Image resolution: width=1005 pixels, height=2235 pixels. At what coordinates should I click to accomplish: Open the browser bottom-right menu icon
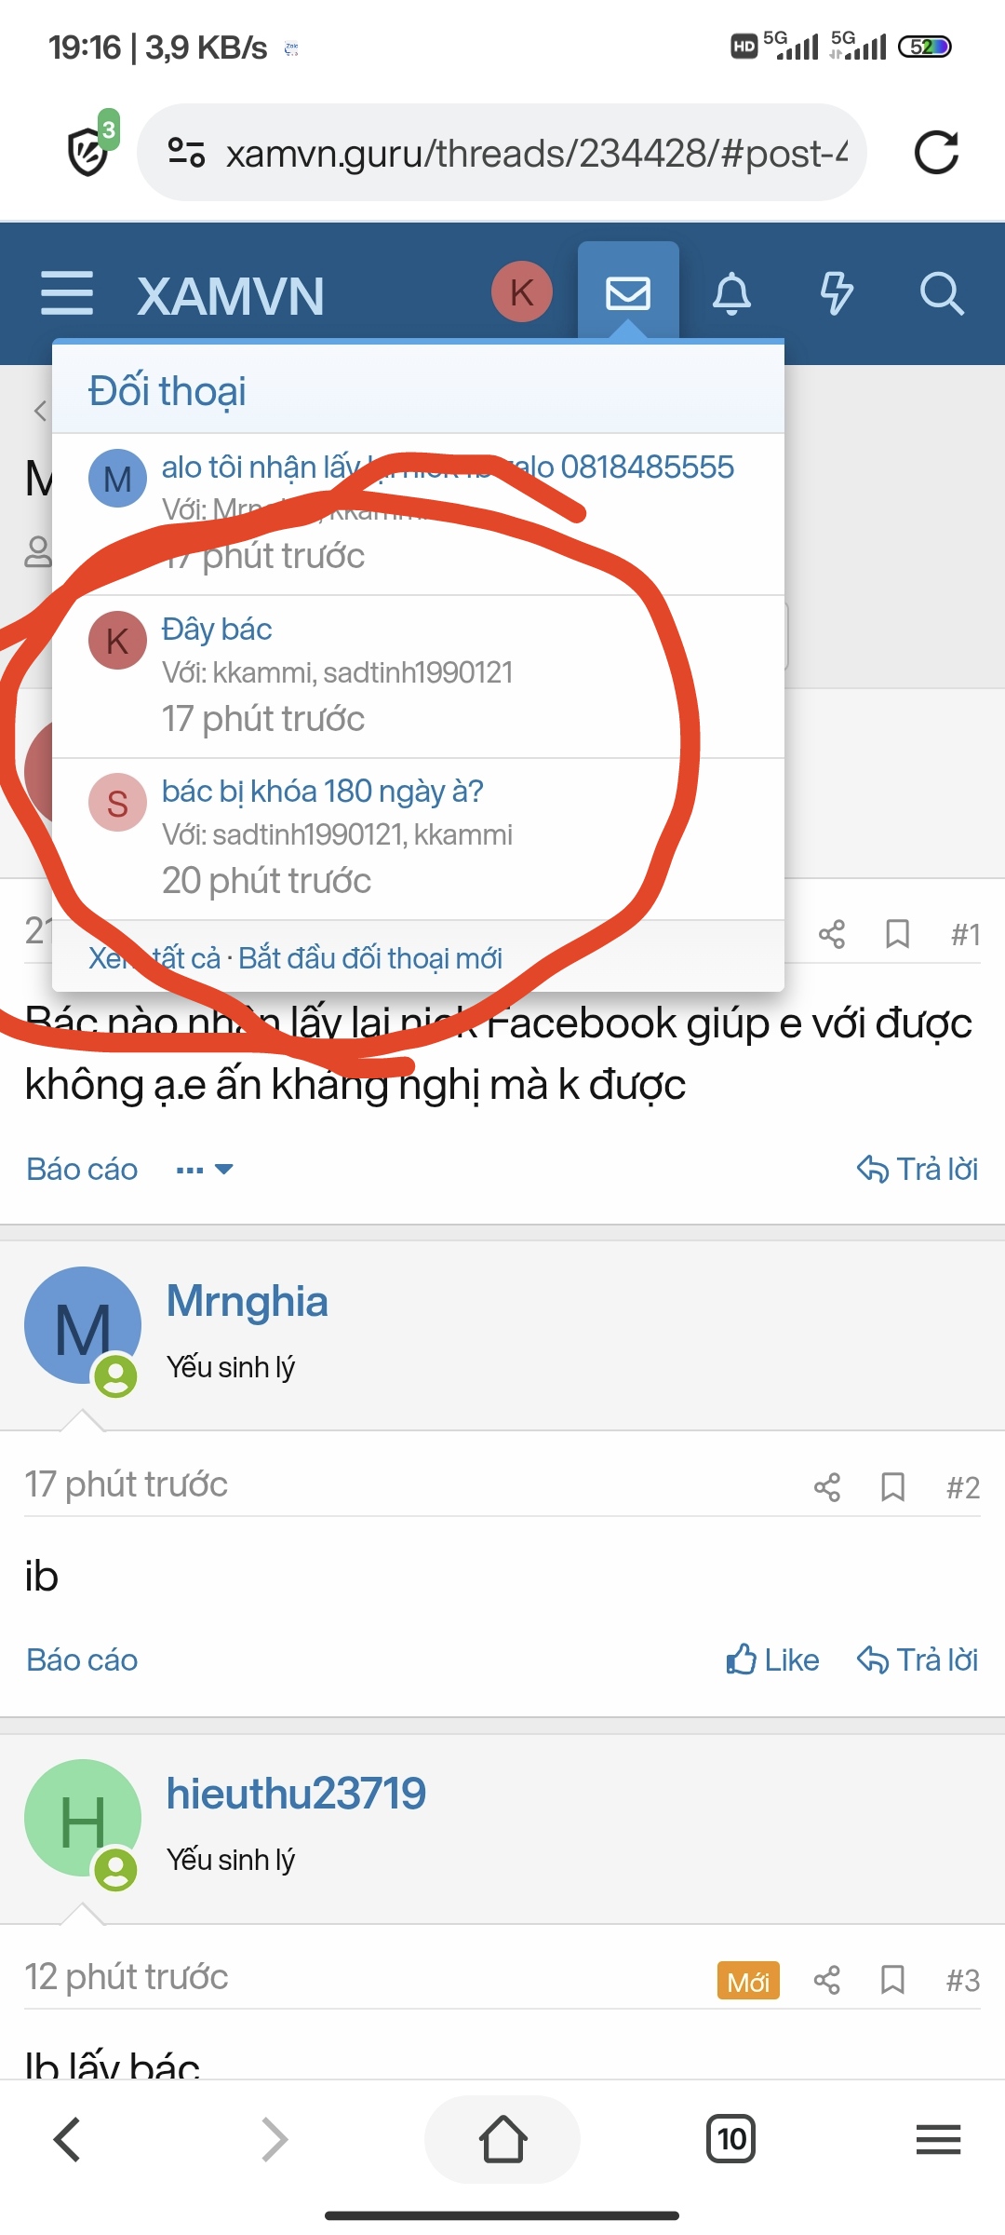(x=938, y=2139)
